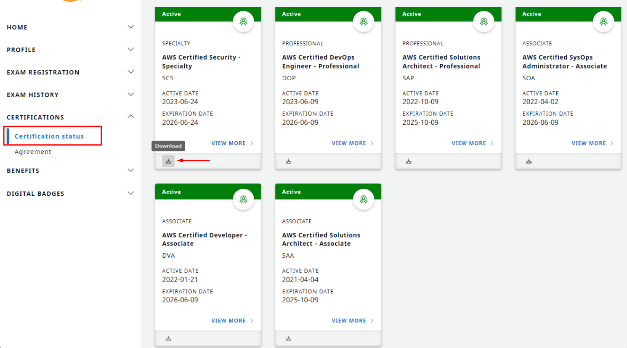627x348 pixels.
Task: Go to Certification status page
Action: coord(49,136)
